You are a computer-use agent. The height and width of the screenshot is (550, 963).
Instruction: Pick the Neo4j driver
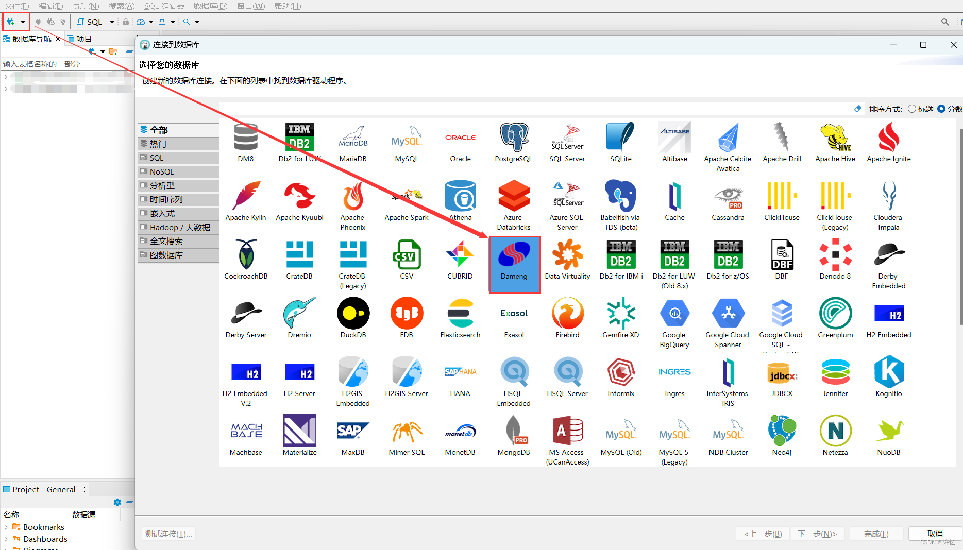coord(782,436)
